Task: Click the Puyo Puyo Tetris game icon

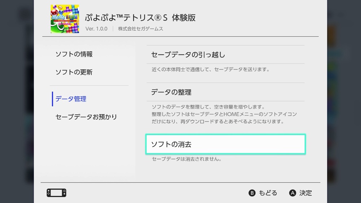Action: (65, 19)
